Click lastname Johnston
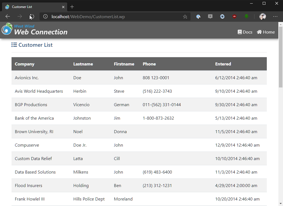The image size is (283, 206). [82, 118]
